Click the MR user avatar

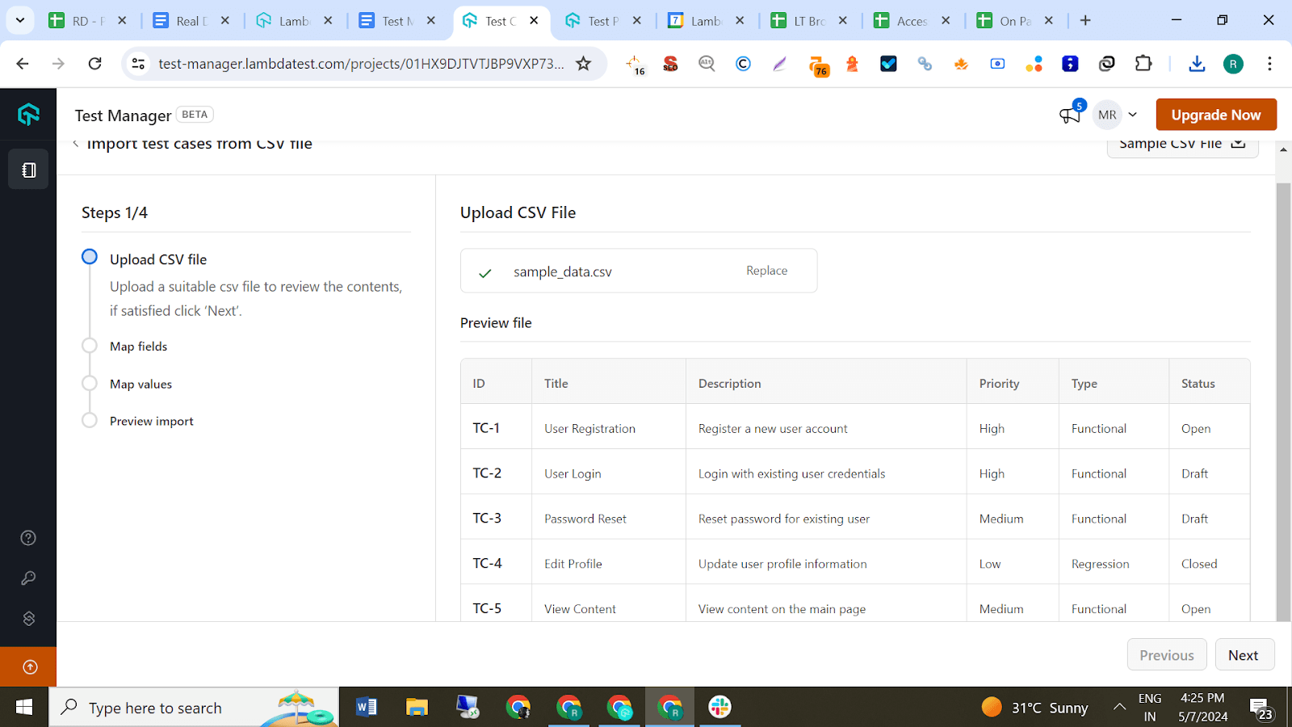click(x=1107, y=115)
